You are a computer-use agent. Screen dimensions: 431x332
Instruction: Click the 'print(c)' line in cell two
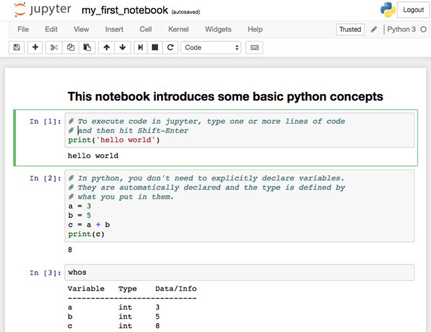pyautogui.click(x=86, y=234)
